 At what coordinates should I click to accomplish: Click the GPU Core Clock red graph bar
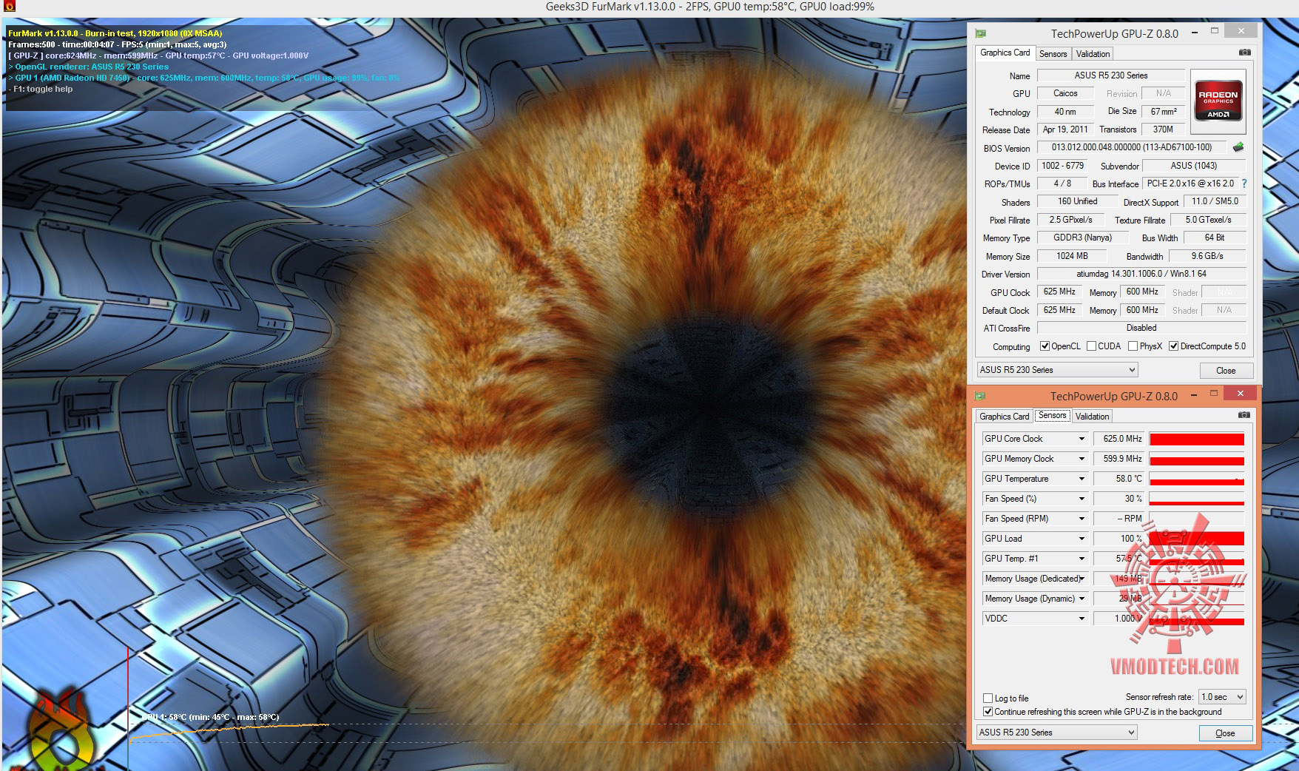point(1196,439)
